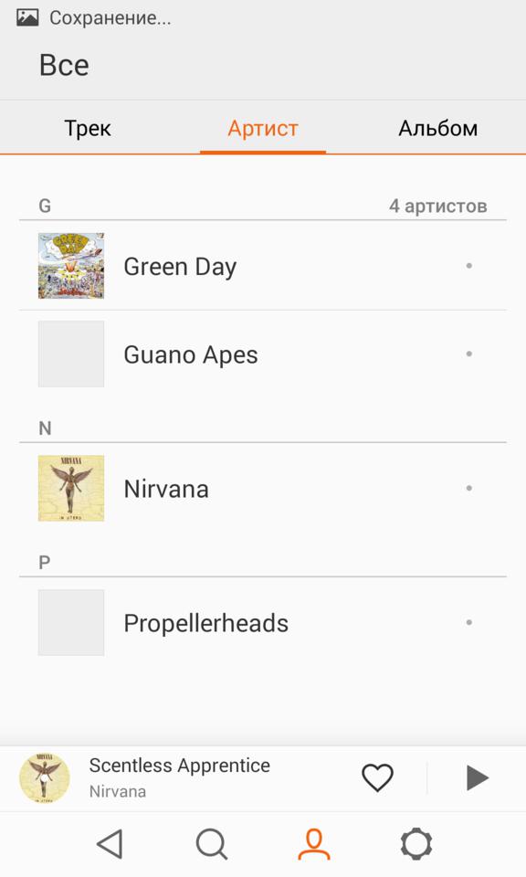Tap the image saving notification icon
The height and width of the screenshot is (877, 526).
27,18
